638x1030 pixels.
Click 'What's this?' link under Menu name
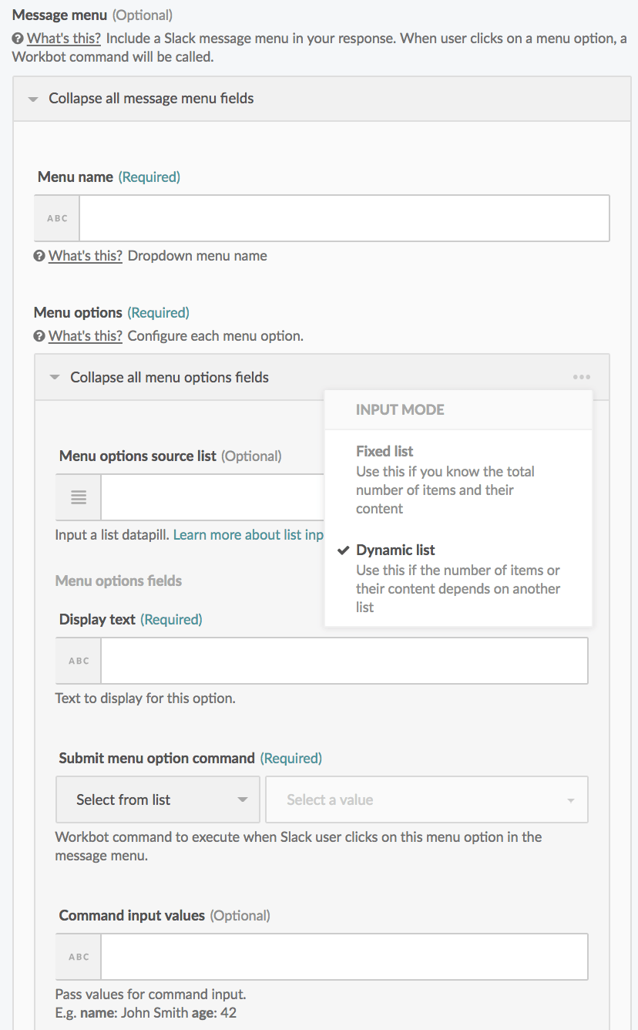click(86, 256)
